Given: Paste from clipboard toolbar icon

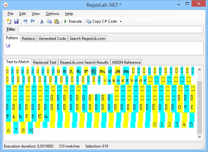Looking at the screenshot, I should (57, 21).
